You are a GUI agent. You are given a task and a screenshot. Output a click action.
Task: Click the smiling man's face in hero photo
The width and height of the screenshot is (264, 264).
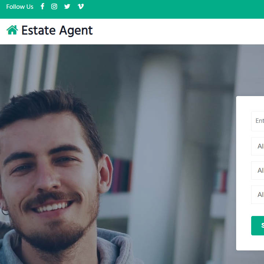tap(49, 168)
